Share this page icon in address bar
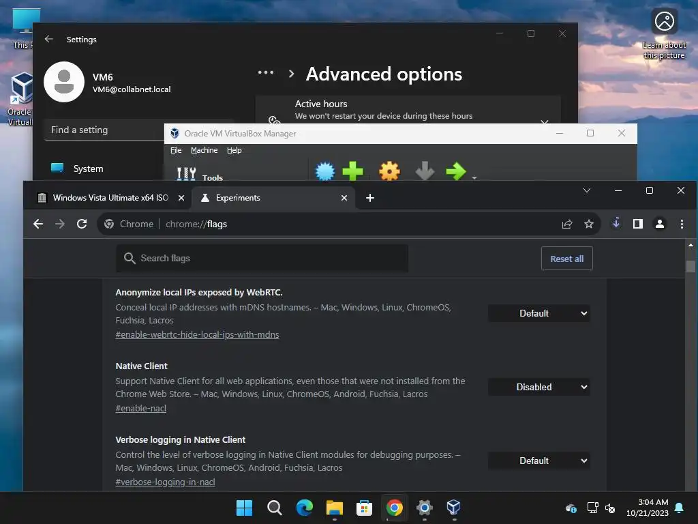 pyautogui.click(x=567, y=224)
